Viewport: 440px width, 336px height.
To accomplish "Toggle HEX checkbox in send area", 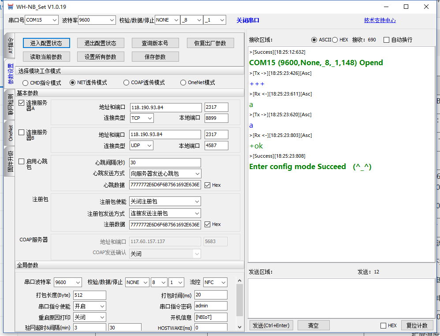I will tap(383, 325).
